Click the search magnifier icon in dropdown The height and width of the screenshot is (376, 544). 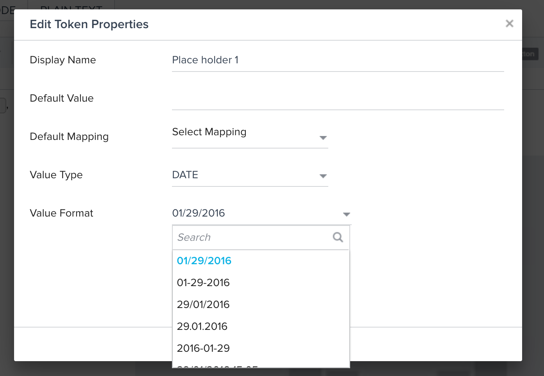(x=338, y=237)
